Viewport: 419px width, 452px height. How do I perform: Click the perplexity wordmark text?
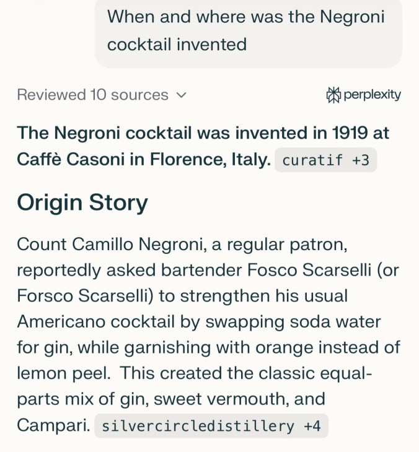pyautogui.click(x=372, y=95)
